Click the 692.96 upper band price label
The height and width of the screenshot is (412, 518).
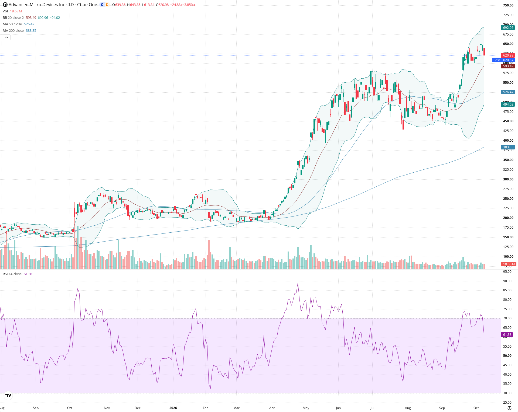coord(508,28)
